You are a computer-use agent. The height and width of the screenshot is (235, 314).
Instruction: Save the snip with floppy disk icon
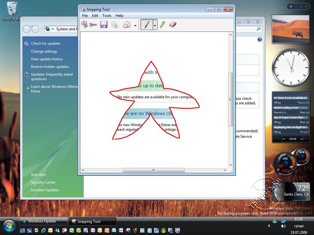click(x=104, y=25)
